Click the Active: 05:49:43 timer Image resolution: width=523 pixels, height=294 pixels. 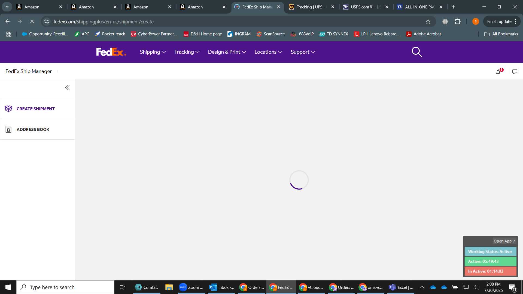click(x=490, y=261)
